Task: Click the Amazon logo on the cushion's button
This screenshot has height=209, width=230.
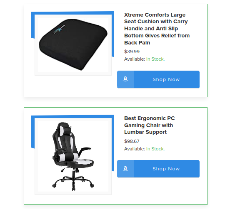Action: click(125, 79)
